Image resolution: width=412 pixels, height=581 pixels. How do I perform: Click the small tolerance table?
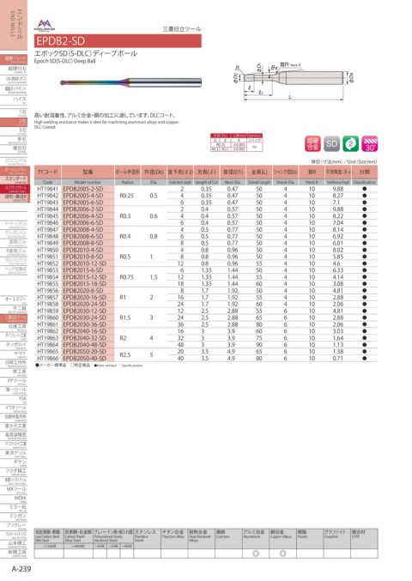236,142
